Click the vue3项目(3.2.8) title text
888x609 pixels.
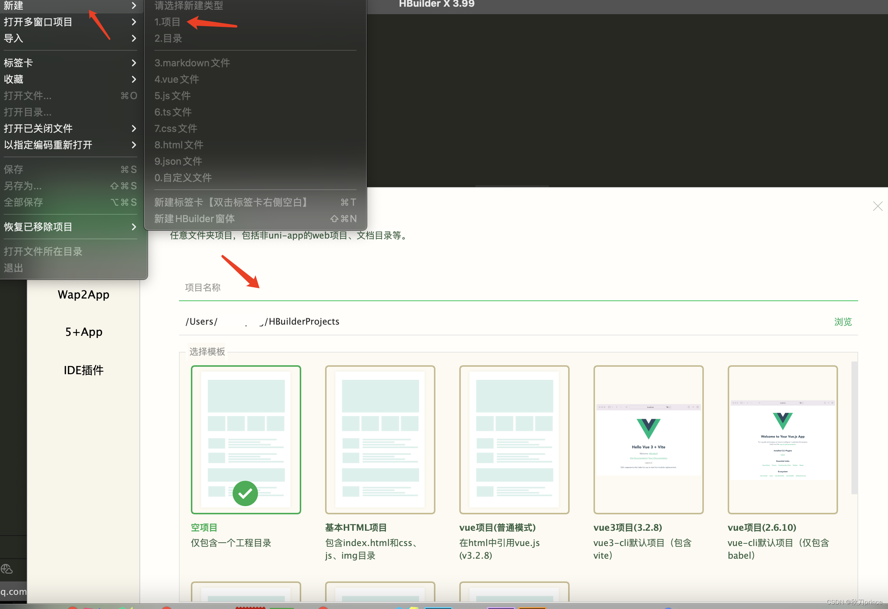pos(628,528)
